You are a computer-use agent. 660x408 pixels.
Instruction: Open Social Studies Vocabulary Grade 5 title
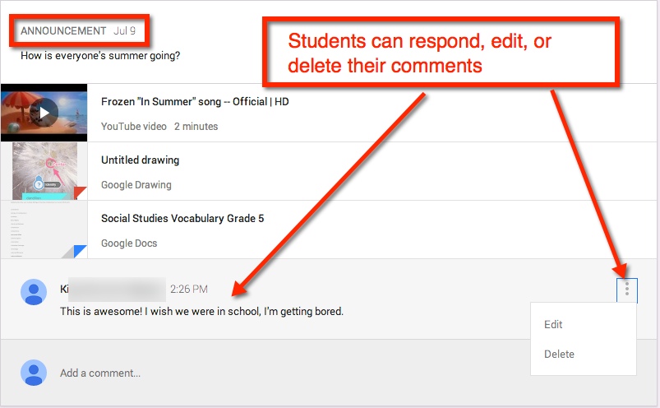(182, 219)
